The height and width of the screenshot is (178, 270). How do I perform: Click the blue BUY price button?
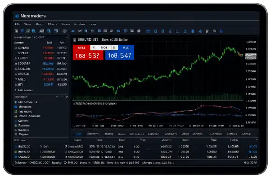[x=120, y=52]
